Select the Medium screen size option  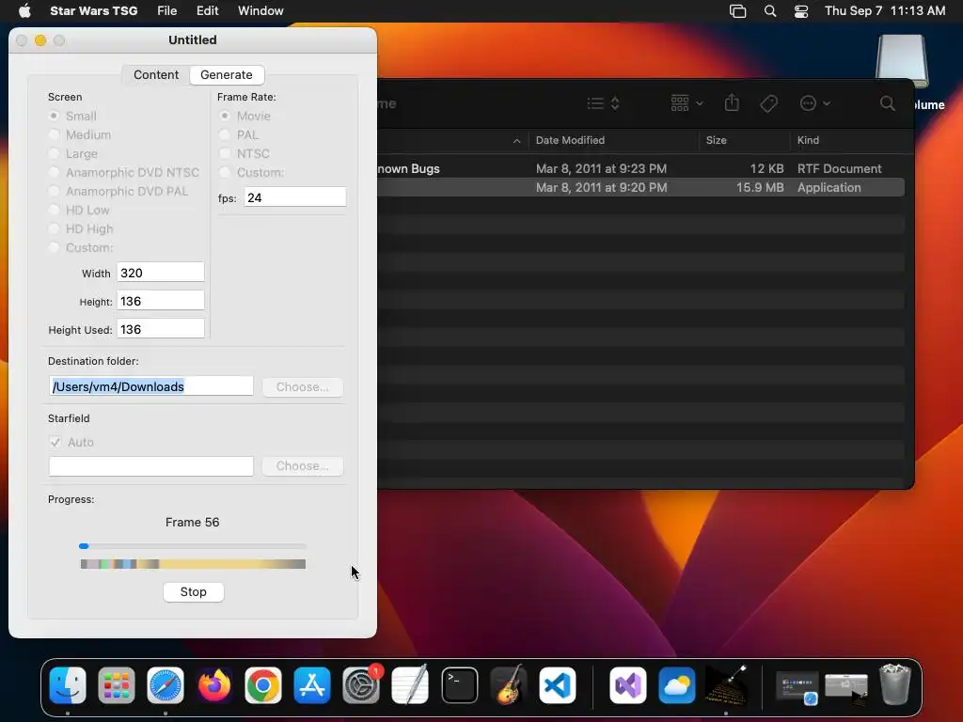coord(54,135)
